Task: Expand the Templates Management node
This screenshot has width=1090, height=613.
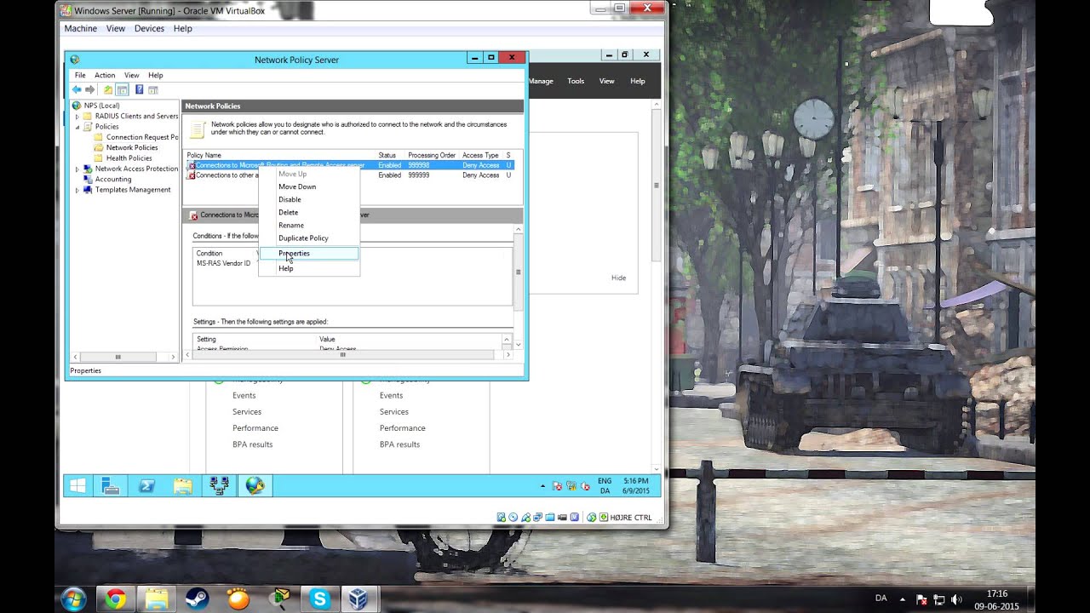Action: pos(77,190)
